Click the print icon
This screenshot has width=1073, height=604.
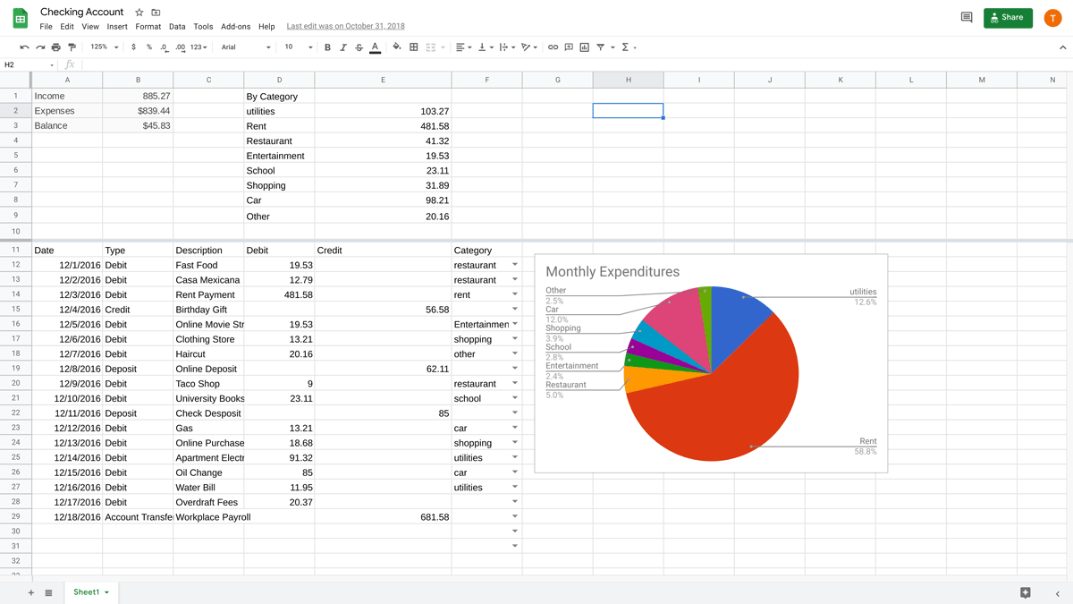coord(55,47)
